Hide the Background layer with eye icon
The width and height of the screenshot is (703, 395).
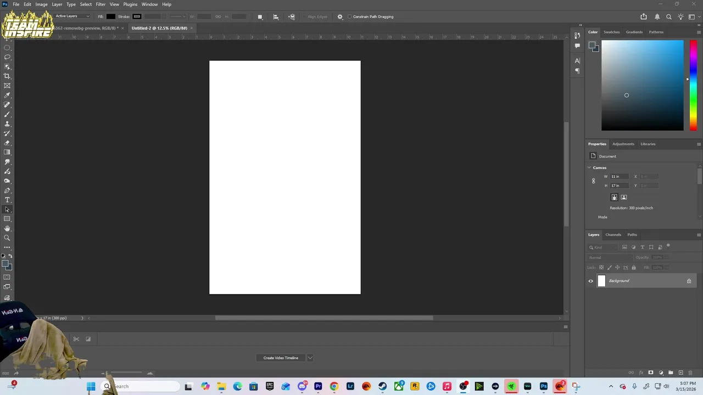pyautogui.click(x=591, y=281)
